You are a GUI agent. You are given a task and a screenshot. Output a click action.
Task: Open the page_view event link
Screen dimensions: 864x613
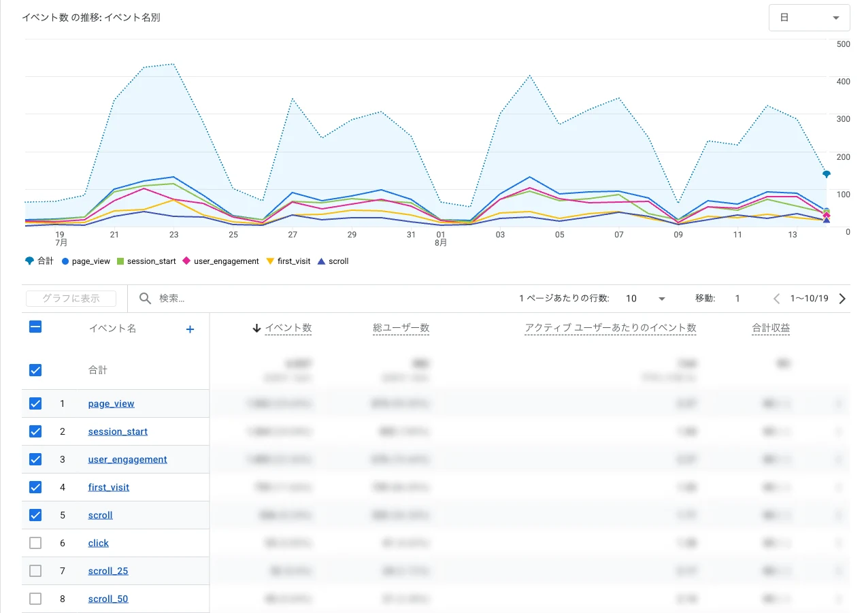(x=111, y=403)
